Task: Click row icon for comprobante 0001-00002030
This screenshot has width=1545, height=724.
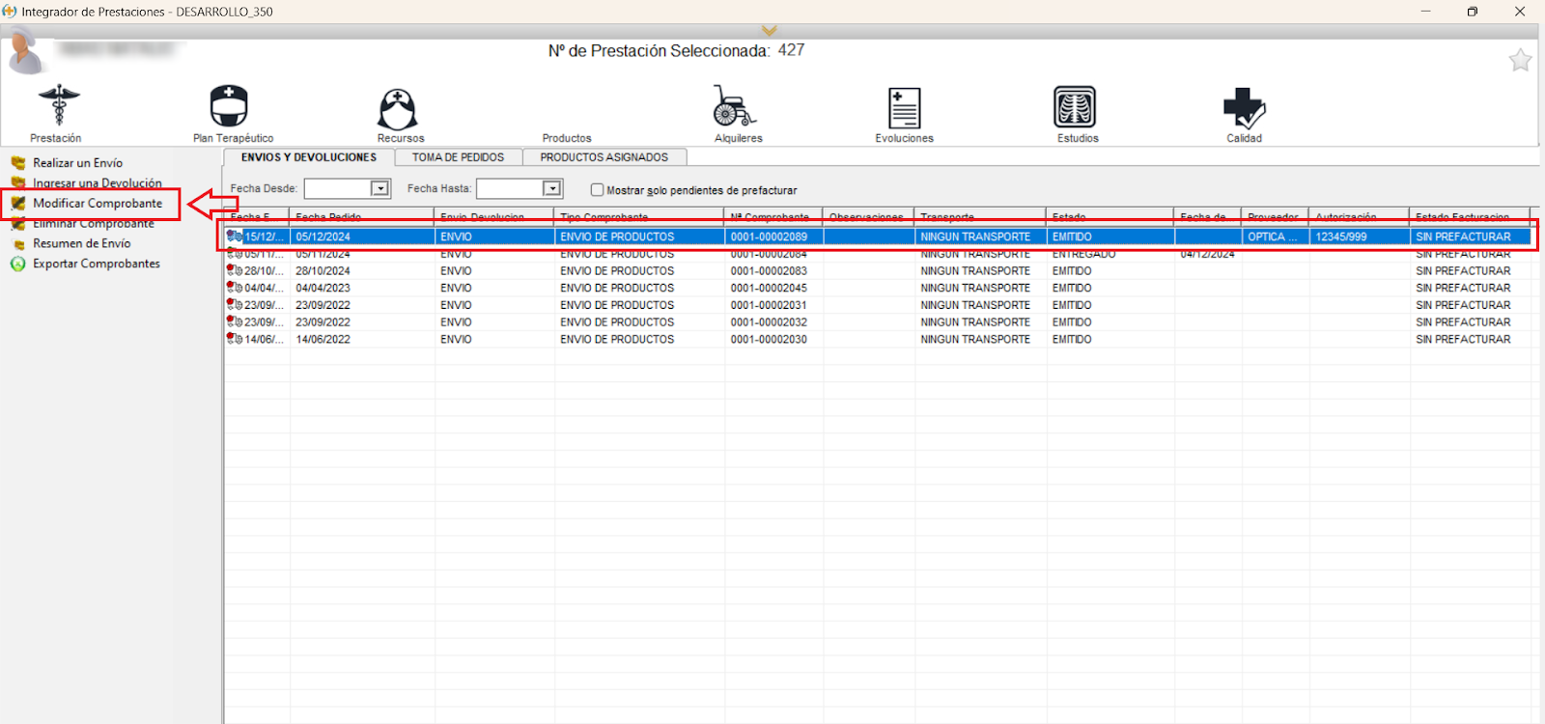Action: [235, 339]
